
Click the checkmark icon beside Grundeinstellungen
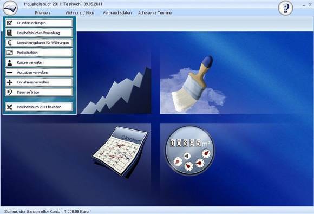click(x=10, y=23)
